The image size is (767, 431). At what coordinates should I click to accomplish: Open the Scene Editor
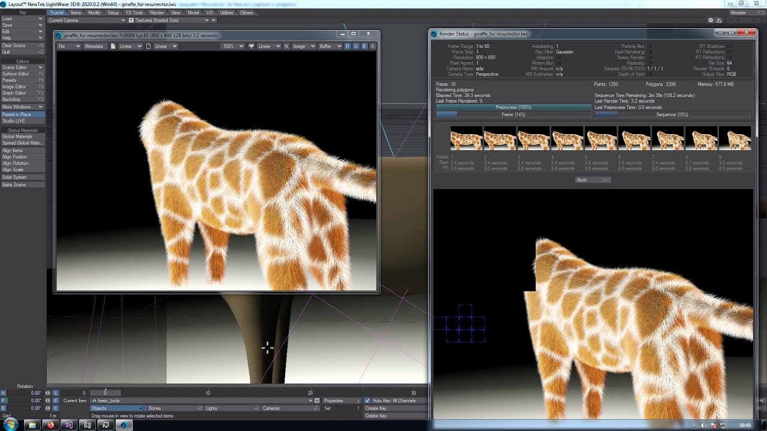22,68
